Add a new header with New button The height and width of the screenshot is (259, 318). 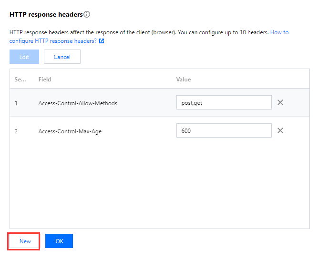point(25,241)
